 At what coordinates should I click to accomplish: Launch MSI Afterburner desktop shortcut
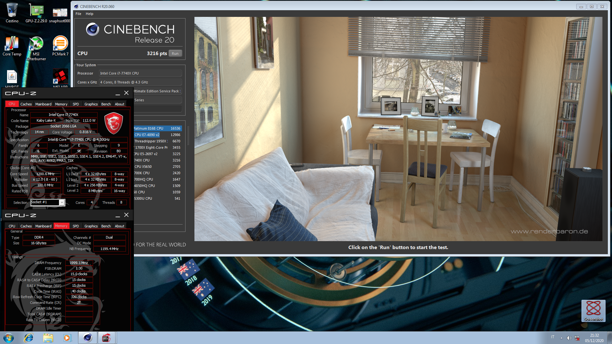[x=36, y=48]
